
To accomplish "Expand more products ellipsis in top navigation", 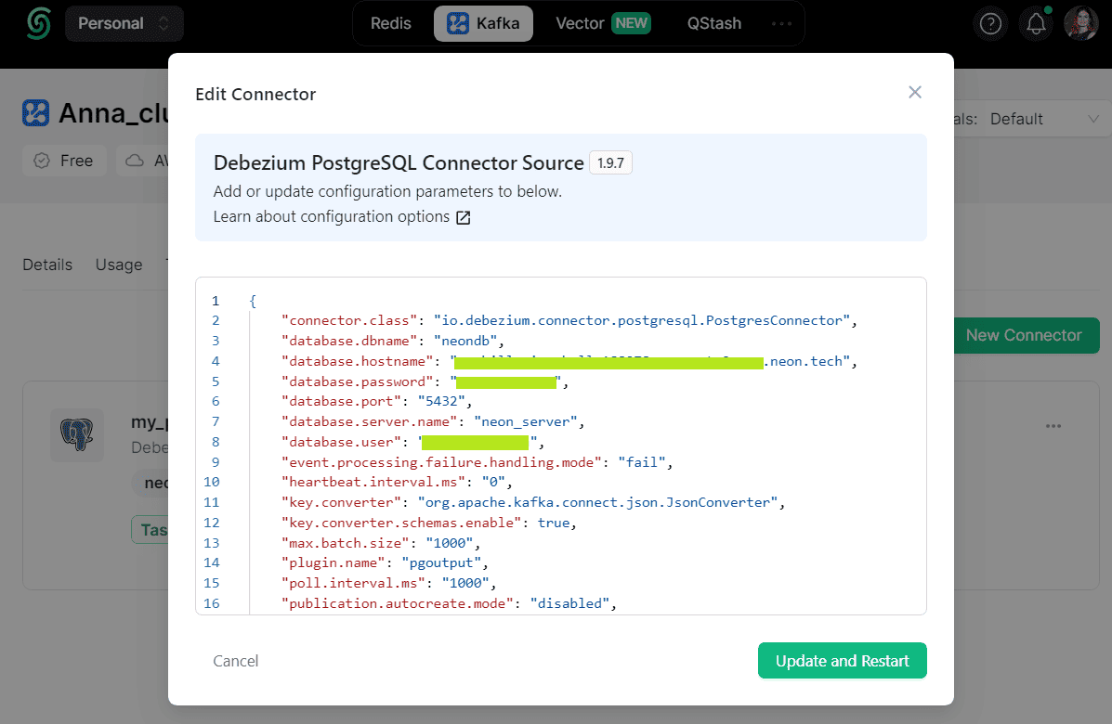I will click(x=781, y=23).
